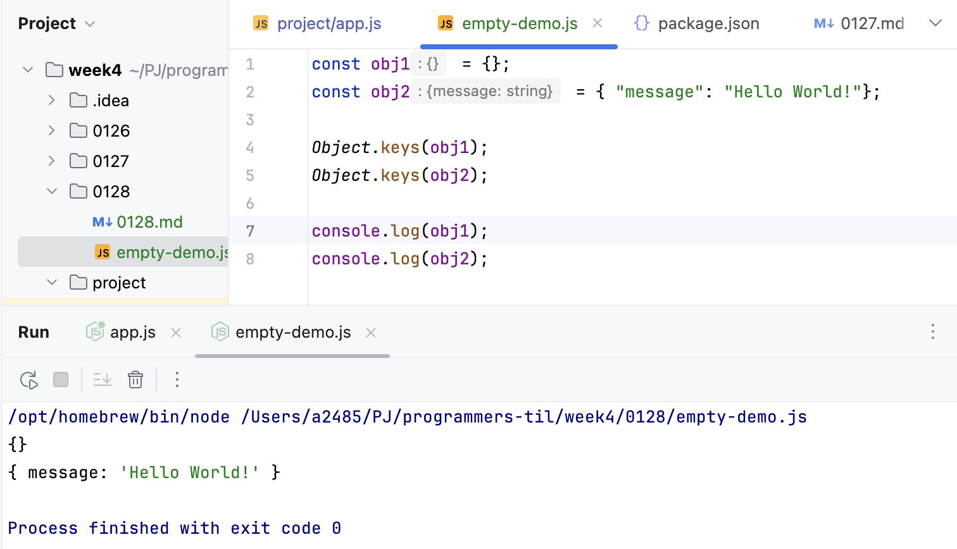Click the 0128.md Markdown file icon

103,222
